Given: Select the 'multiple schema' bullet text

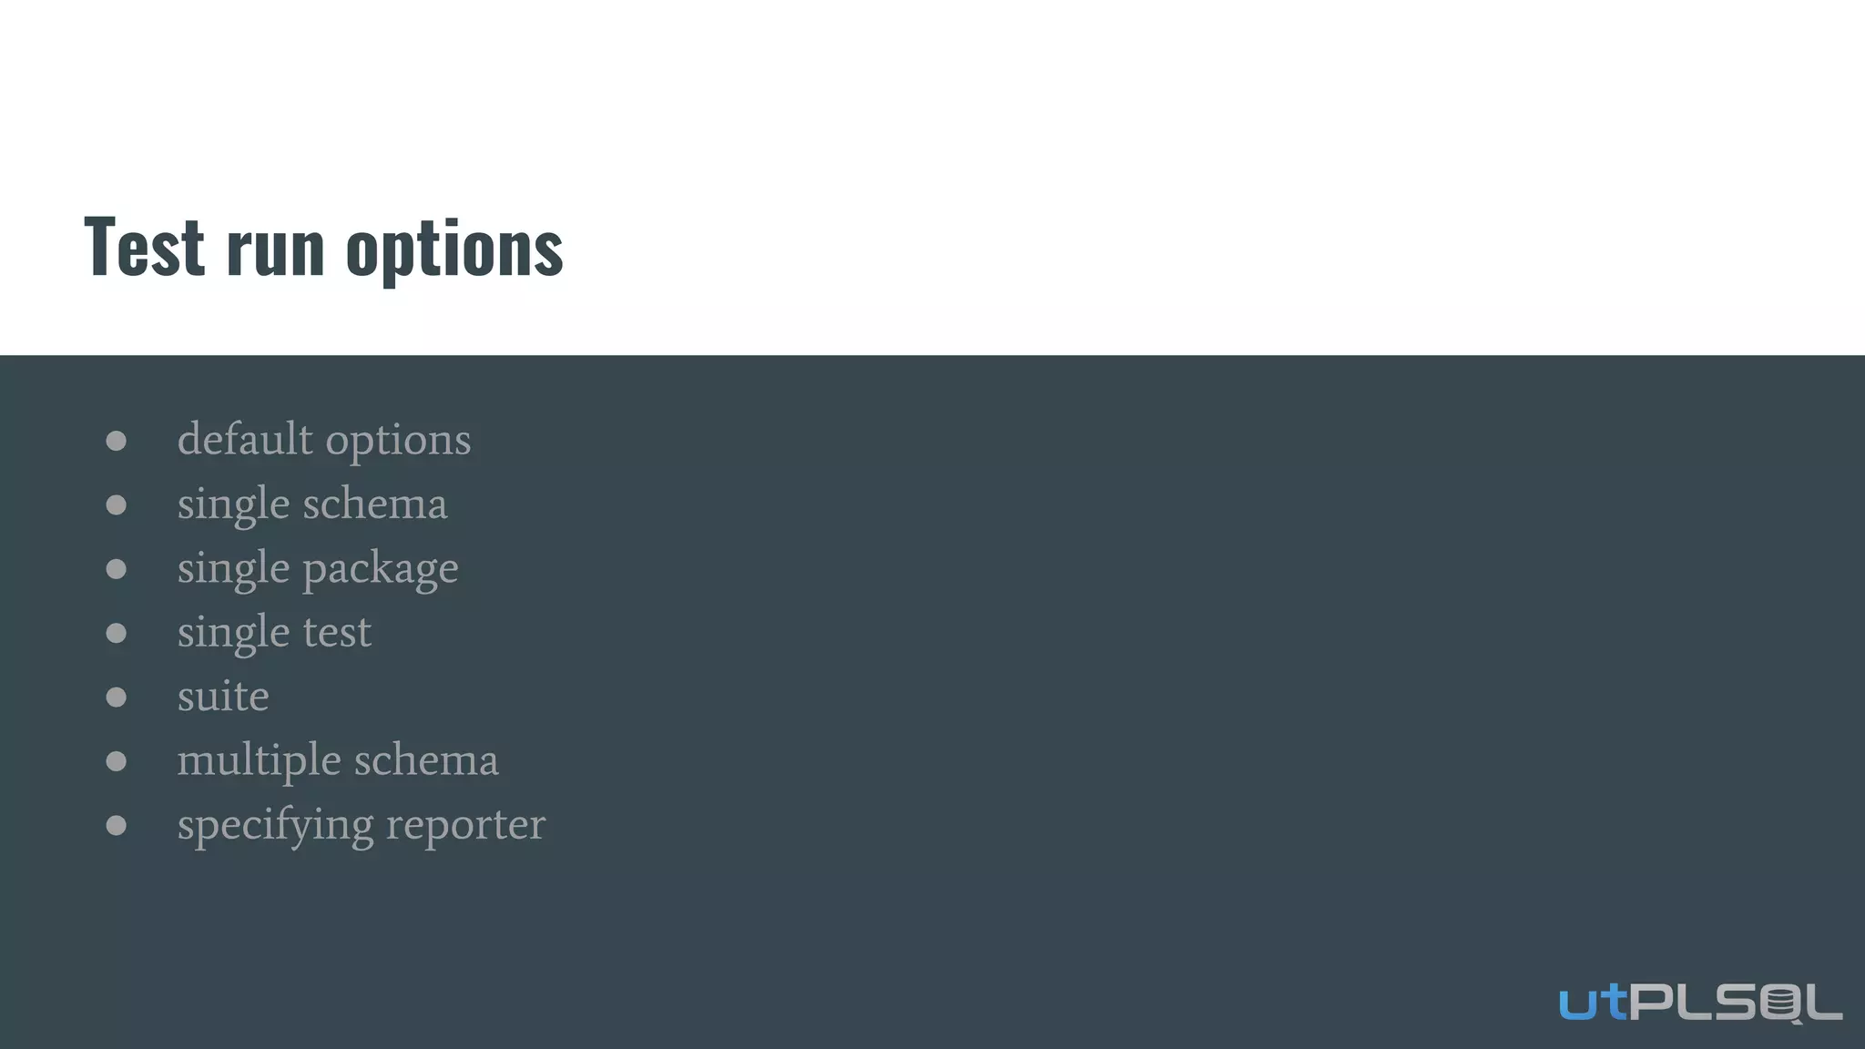Looking at the screenshot, I should point(338,760).
